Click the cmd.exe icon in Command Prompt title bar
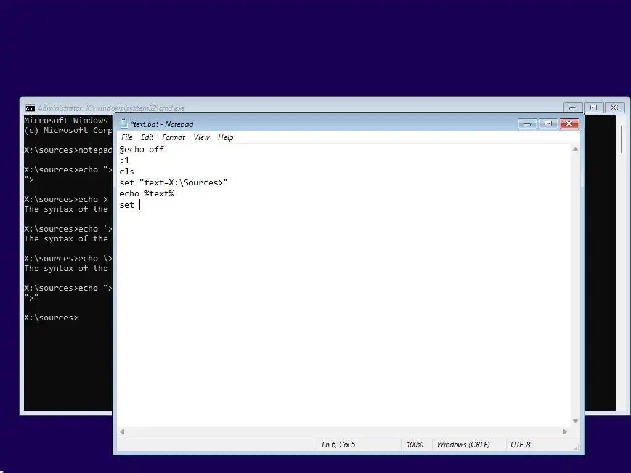 (30, 108)
